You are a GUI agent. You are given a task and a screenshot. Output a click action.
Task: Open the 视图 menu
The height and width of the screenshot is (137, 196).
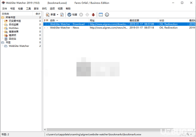click(x=60, y=9)
